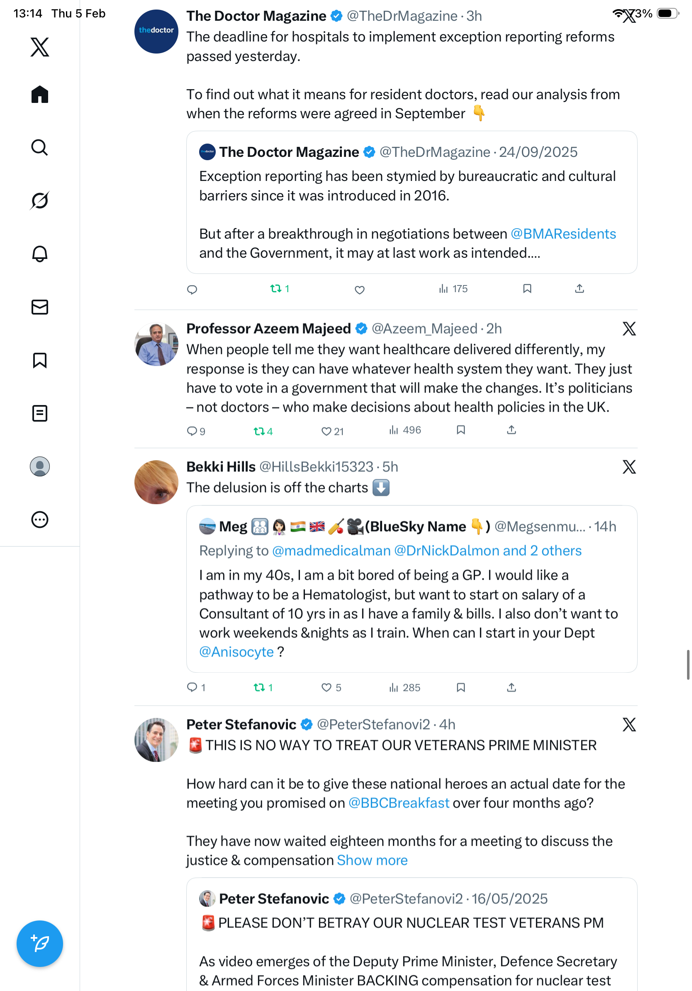Tap the compose post button
Viewport: 692px width, 991px height.
pos(40,943)
